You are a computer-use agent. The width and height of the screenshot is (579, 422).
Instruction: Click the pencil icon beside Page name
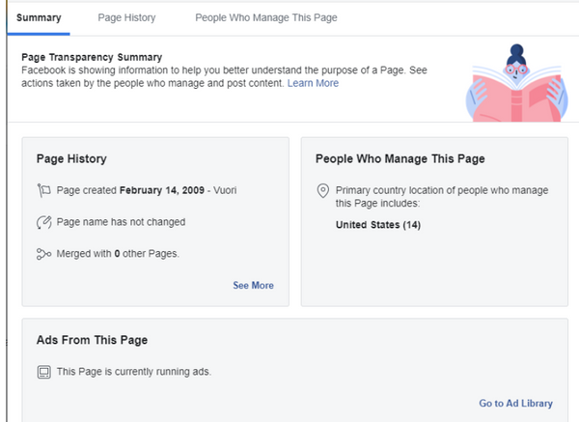(x=43, y=222)
